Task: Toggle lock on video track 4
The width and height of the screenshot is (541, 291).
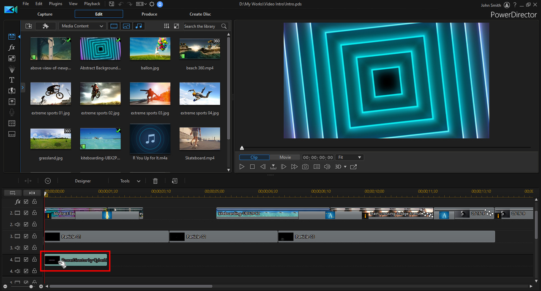Action: pyautogui.click(x=34, y=260)
